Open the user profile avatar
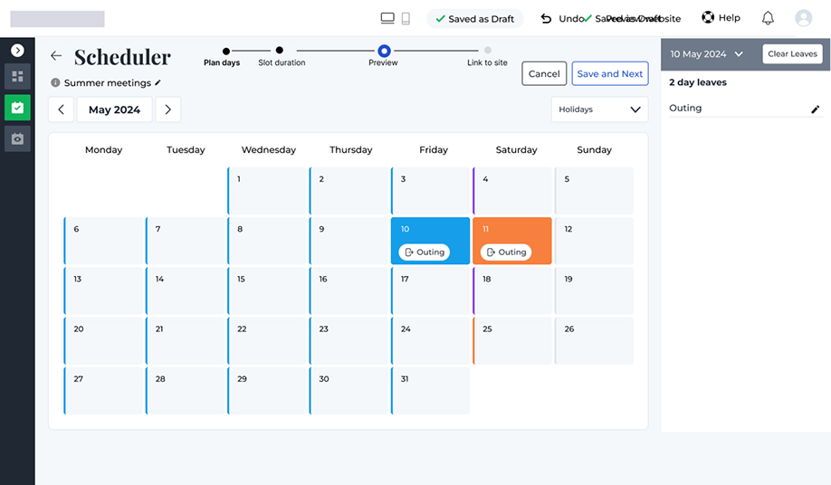The height and width of the screenshot is (485, 831). click(803, 18)
